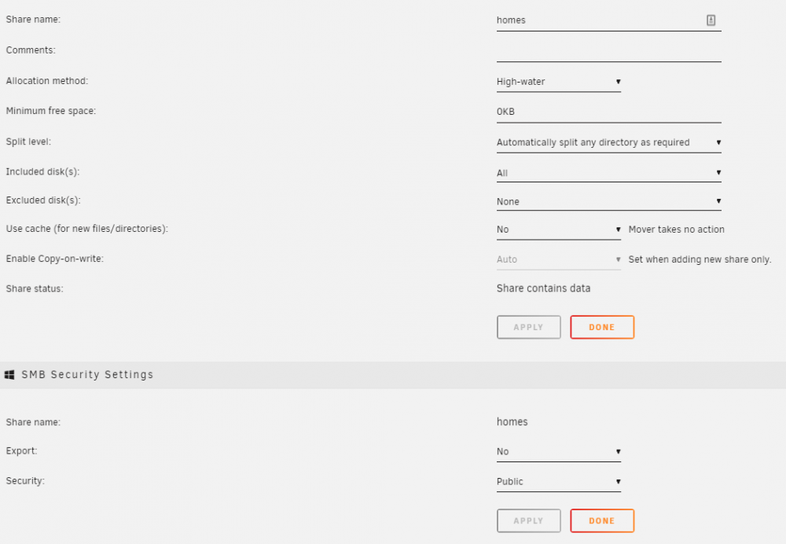The image size is (786, 544).
Task: Click Done under SMB Security Settings
Action: pos(602,521)
